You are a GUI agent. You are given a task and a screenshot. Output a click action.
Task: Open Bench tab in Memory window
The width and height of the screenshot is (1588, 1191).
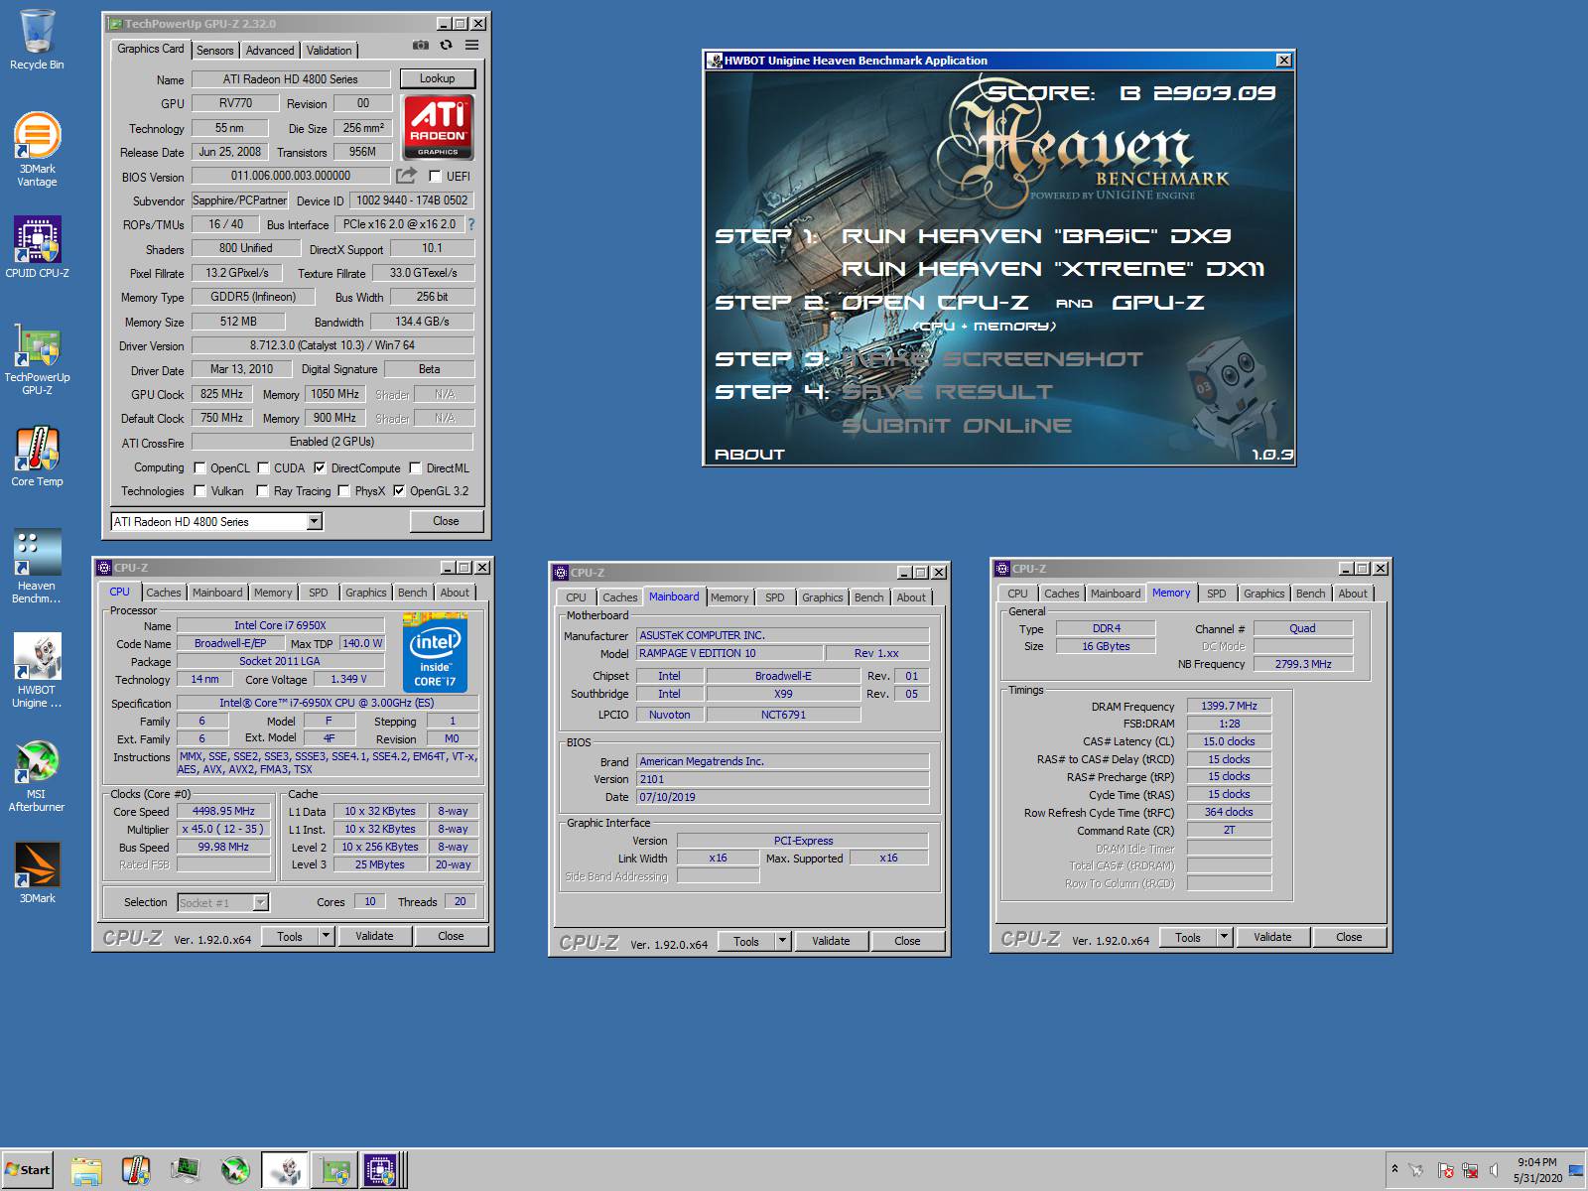1310,594
